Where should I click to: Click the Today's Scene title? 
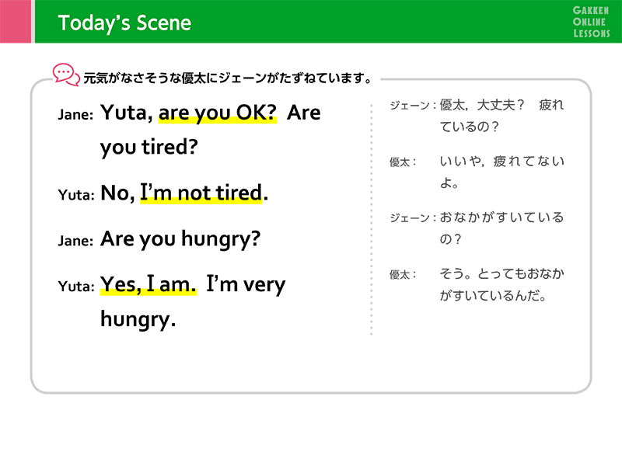click(124, 23)
